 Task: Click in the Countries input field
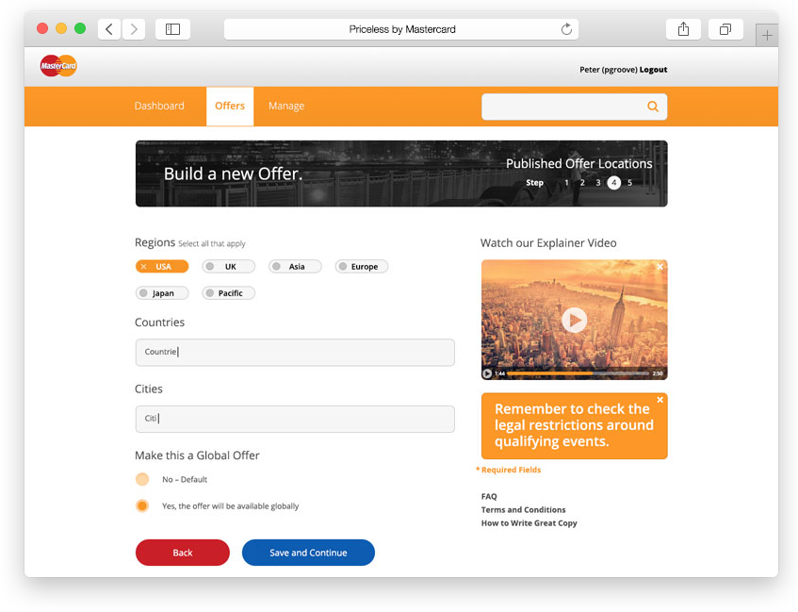point(295,352)
